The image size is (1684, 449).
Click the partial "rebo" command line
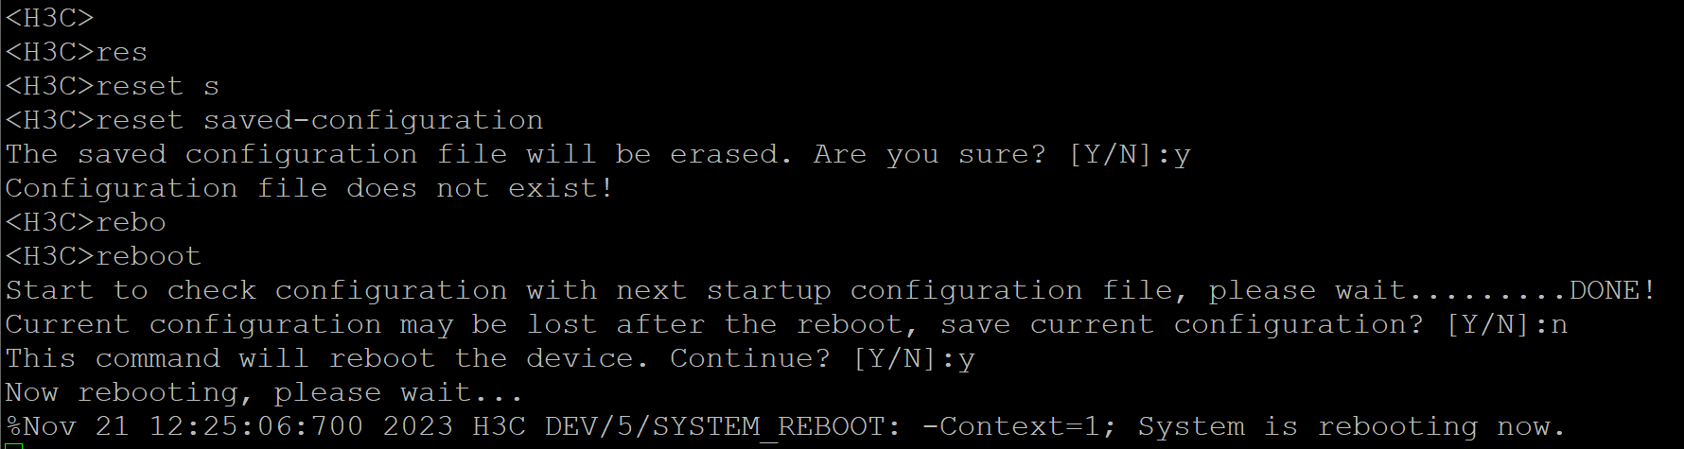(x=131, y=222)
